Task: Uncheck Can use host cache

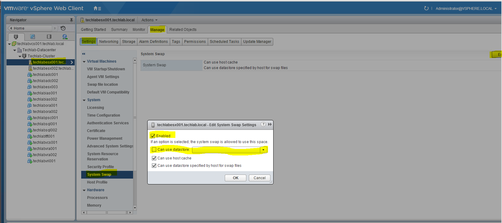Action: 154,158
